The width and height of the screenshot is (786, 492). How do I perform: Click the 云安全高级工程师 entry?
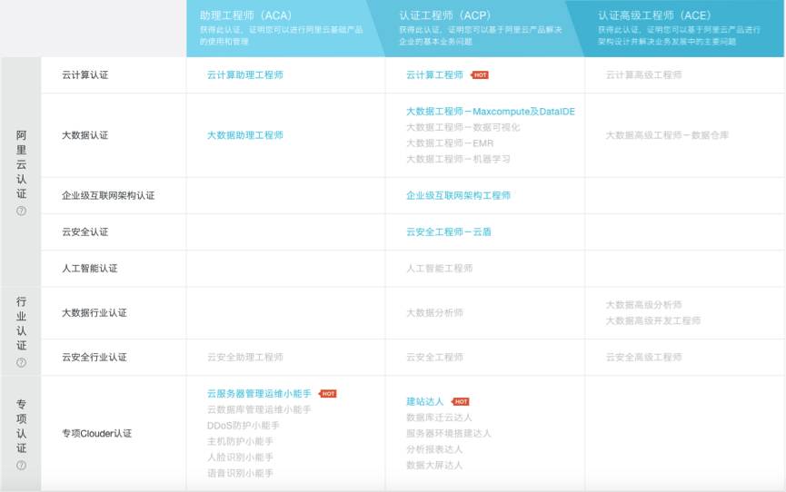coord(643,358)
